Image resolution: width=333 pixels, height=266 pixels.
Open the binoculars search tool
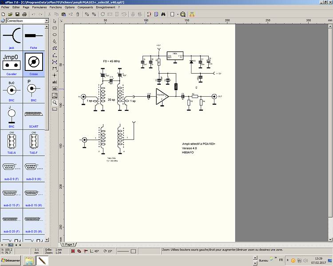tap(163, 14)
